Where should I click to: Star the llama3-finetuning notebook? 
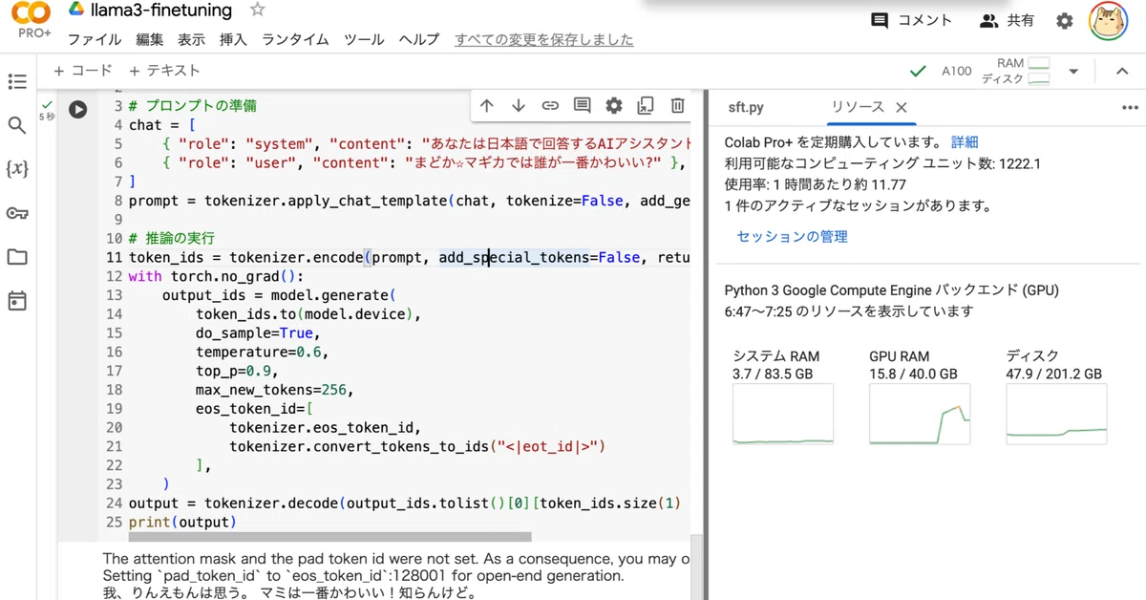tap(257, 11)
